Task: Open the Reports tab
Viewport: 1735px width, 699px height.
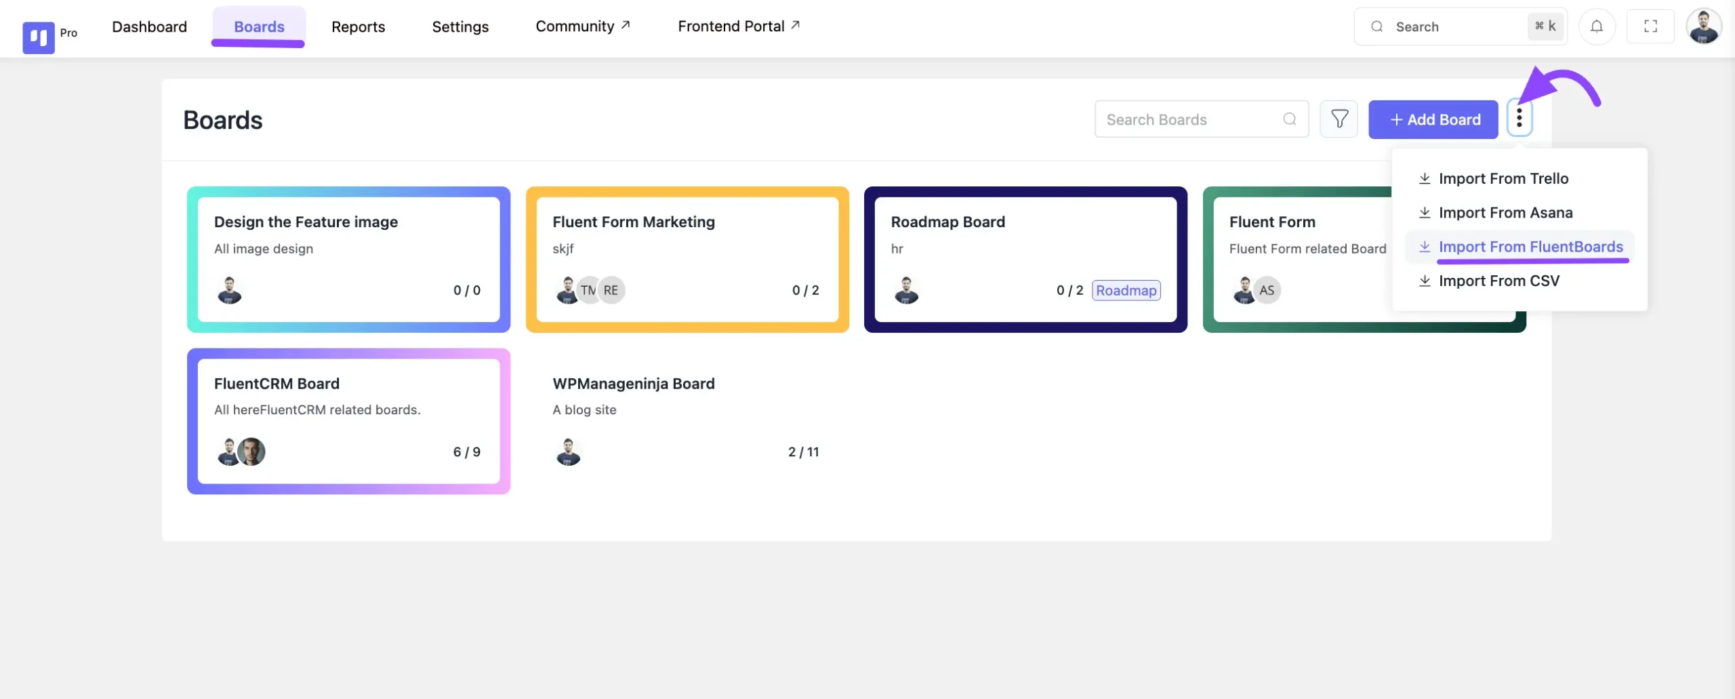Action: tap(358, 26)
